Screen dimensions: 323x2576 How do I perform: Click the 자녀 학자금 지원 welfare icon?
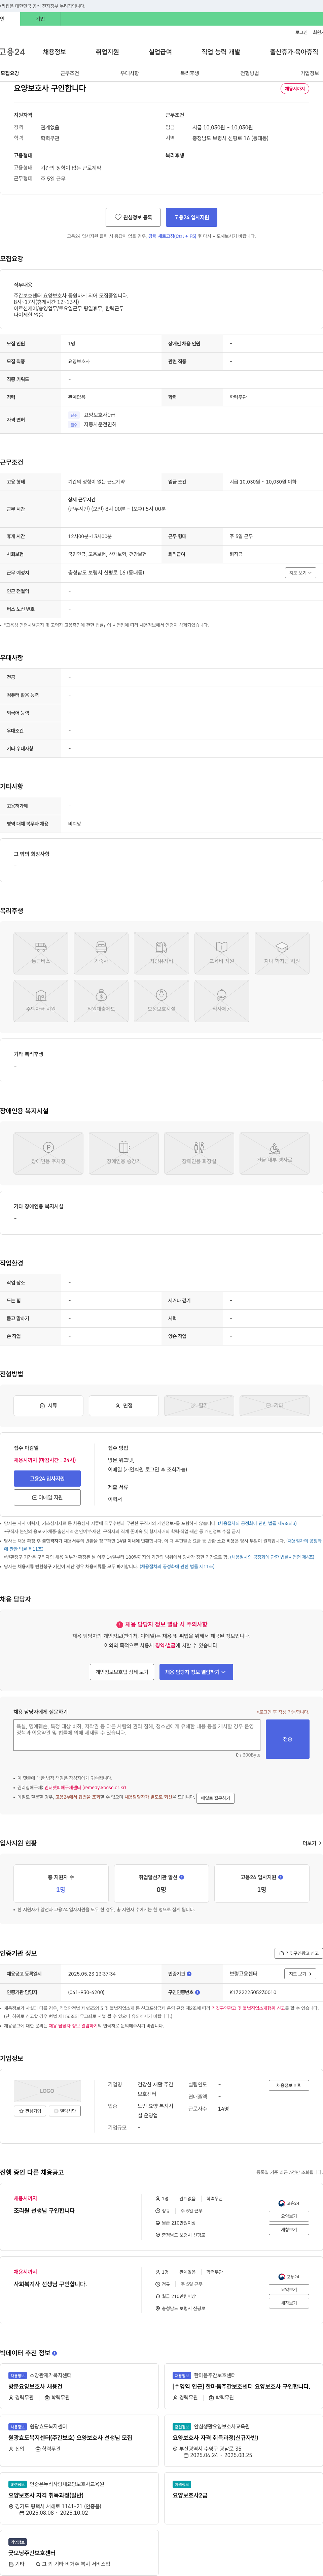(x=282, y=953)
